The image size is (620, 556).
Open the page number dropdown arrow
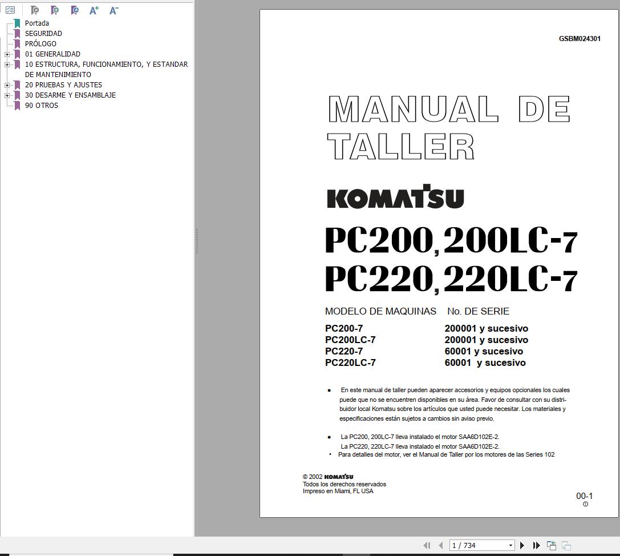click(510, 545)
